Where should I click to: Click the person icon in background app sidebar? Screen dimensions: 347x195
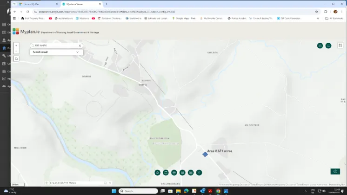click(x=4, y=40)
